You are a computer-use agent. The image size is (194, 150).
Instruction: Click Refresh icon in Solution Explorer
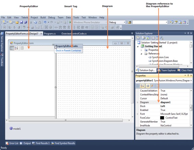tap(148, 38)
